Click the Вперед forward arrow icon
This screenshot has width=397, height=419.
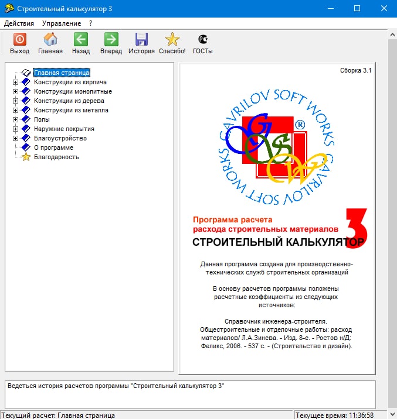tap(111, 39)
